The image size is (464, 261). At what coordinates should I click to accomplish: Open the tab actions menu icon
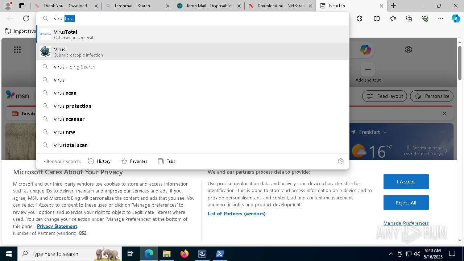pos(22,6)
